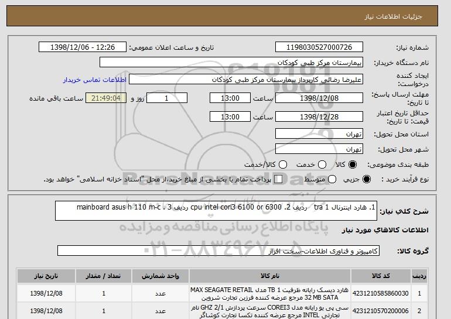Image resolution: width=451 pixels, height=319 pixels.
Task: Click the عدد unit cell in row 1
Action: pos(160,293)
